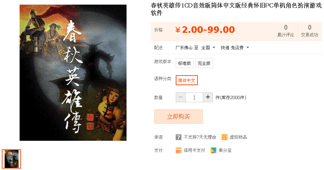Click the credit card payment 信用卡支付 icon

(x=179, y=150)
